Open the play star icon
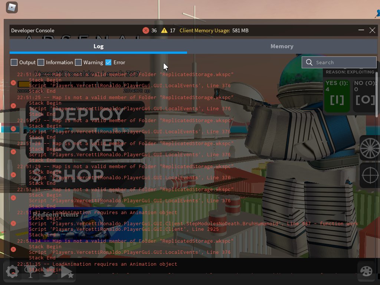This screenshot has width=380, height=285. (x=67, y=272)
